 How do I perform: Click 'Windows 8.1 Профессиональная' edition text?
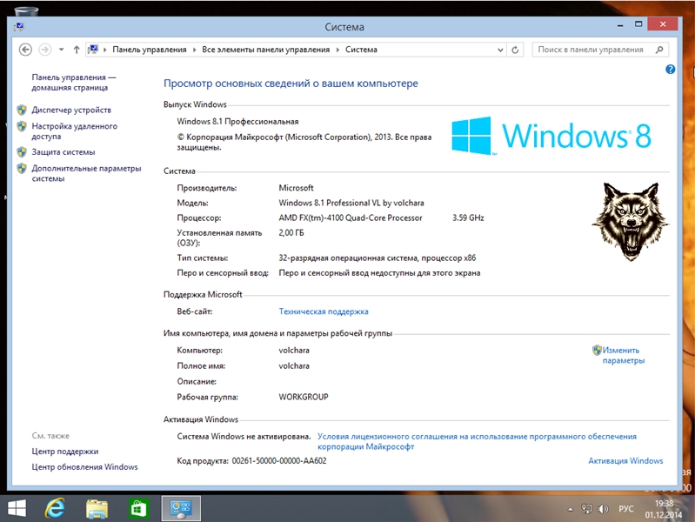point(237,122)
